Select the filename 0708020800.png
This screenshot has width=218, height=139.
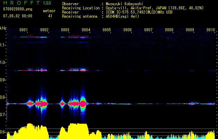pyautogui.click(x=18, y=9)
